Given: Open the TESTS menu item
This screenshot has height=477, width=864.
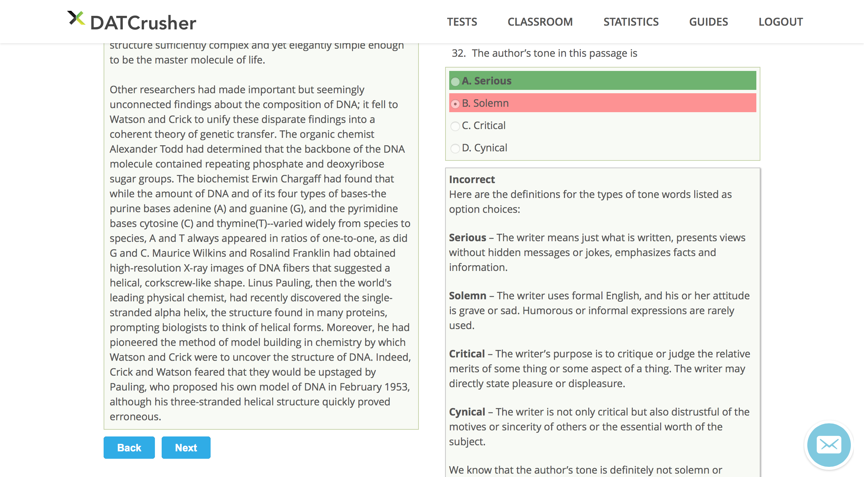Looking at the screenshot, I should click(x=462, y=22).
